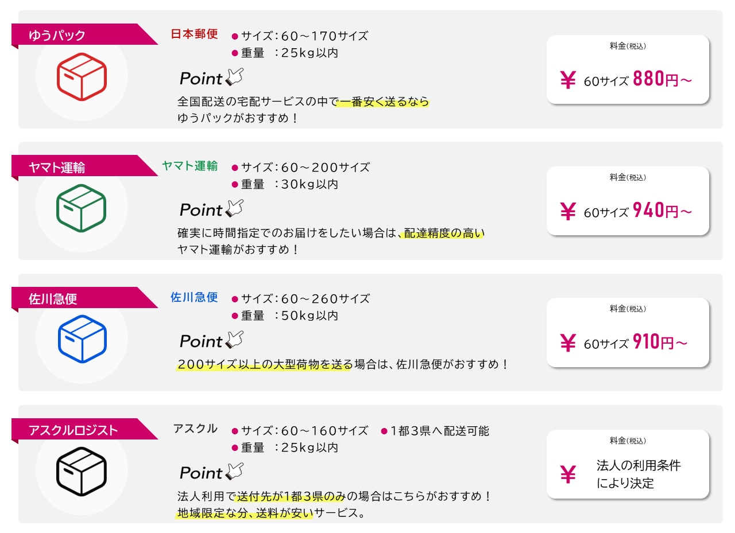Click the red Yu-Pack box icon
The image size is (735, 533).
82,77
